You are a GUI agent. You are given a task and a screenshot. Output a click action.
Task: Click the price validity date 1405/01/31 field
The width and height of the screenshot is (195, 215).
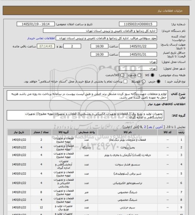(138, 54)
